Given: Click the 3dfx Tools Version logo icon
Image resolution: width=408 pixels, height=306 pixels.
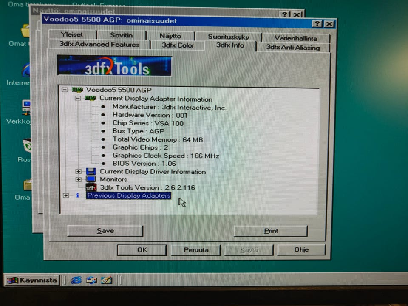Looking at the screenshot, I should (x=91, y=187).
